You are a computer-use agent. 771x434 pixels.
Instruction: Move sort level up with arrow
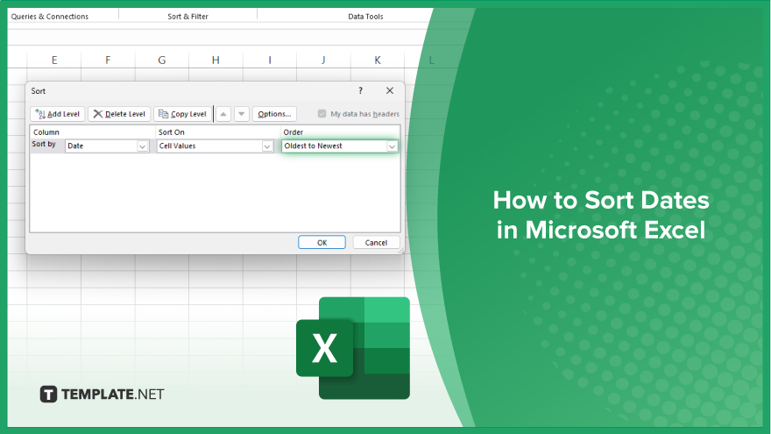click(x=223, y=114)
